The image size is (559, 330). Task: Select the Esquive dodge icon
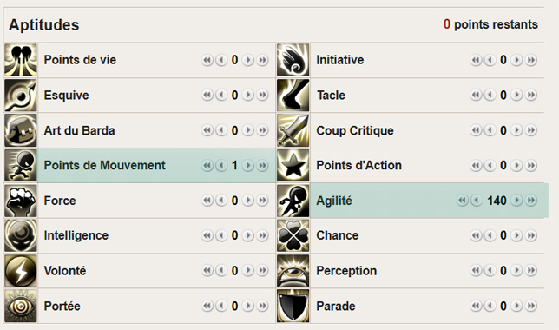pyautogui.click(x=21, y=96)
